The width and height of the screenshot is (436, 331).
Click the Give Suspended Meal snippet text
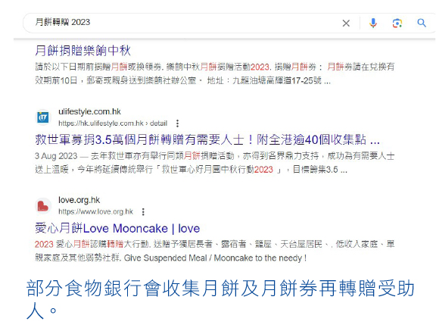(215, 258)
